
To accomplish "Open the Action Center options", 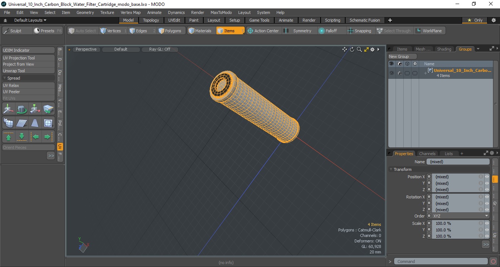I will [x=264, y=31].
